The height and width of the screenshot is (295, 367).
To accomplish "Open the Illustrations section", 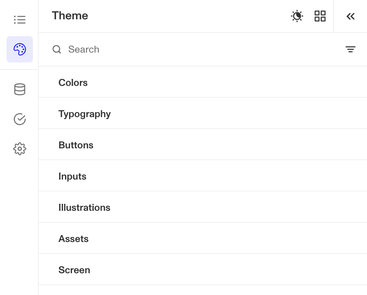I will coord(84,207).
